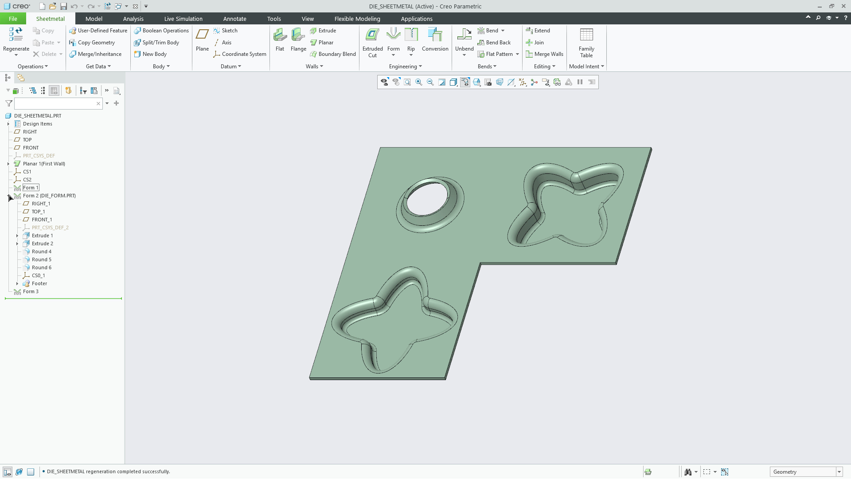
Task: Select Round 5 in the model tree
Action: 42,260
